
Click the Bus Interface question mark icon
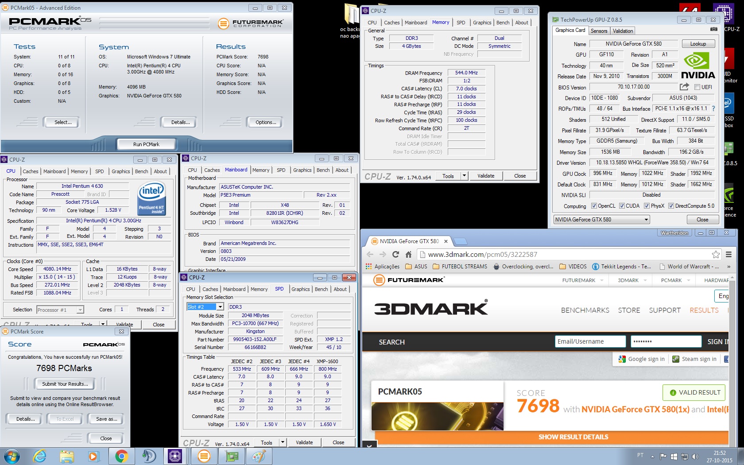click(713, 108)
